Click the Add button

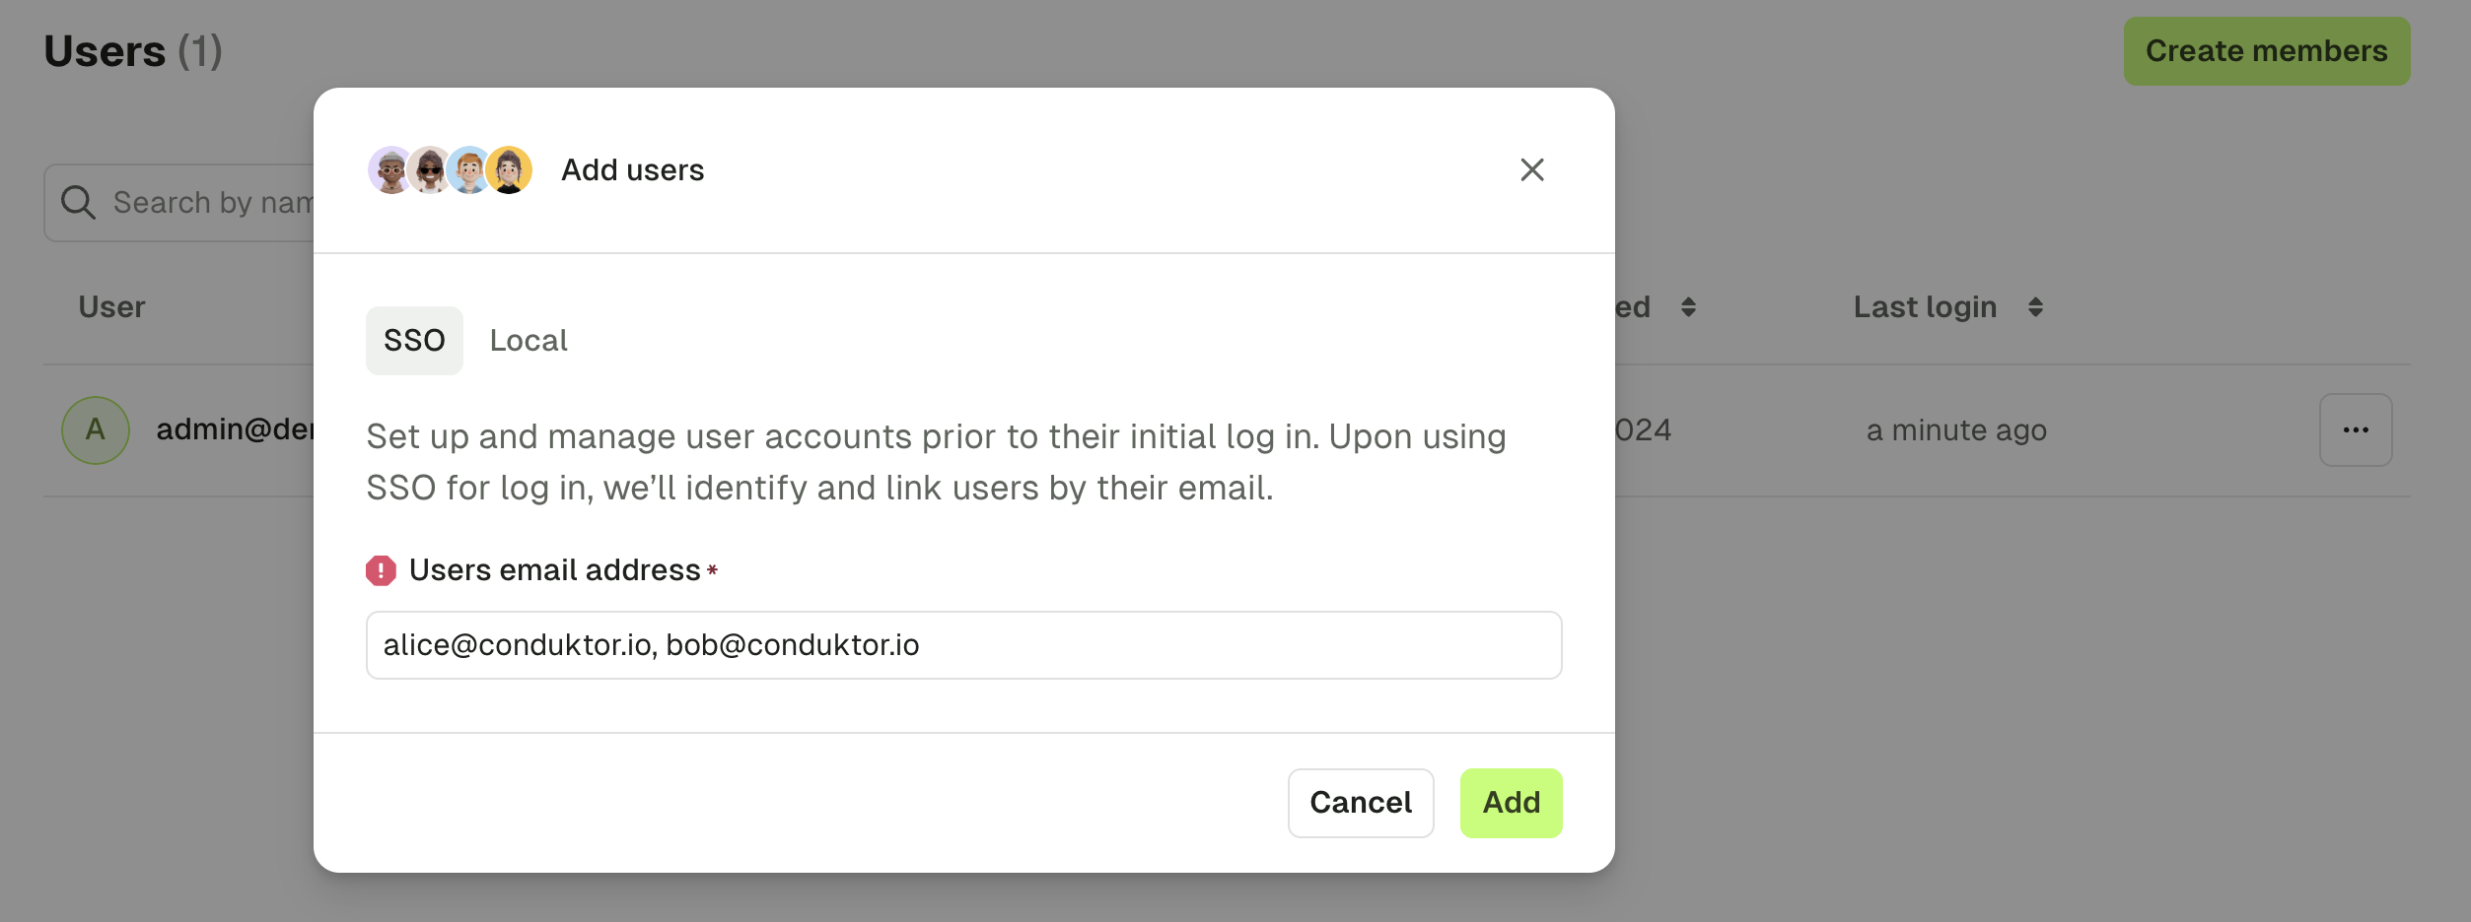click(1511, 803)
